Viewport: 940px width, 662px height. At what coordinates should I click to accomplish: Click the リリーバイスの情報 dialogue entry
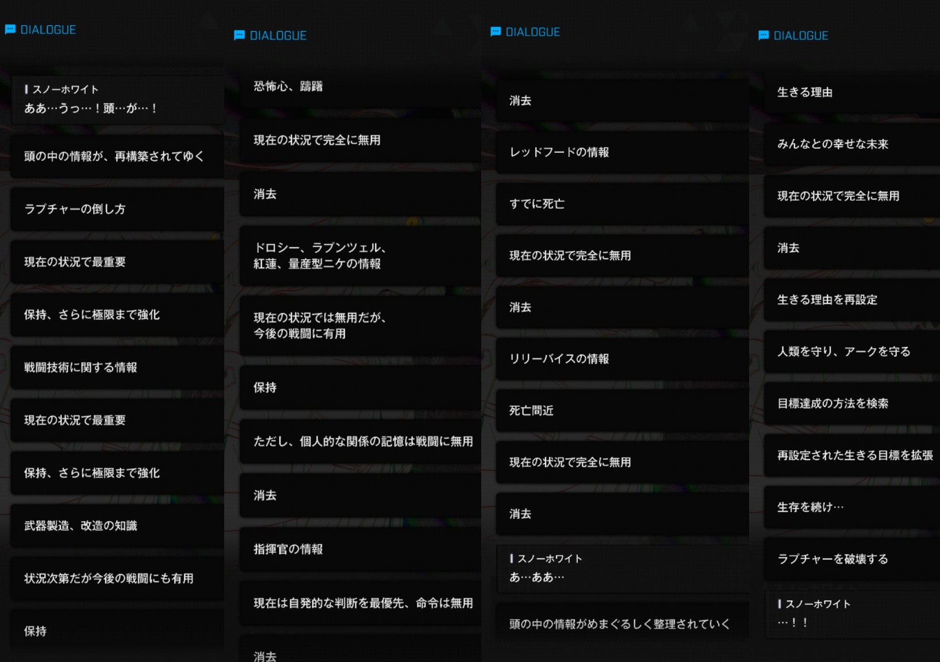pyautogui.click(x=622, y=359)
